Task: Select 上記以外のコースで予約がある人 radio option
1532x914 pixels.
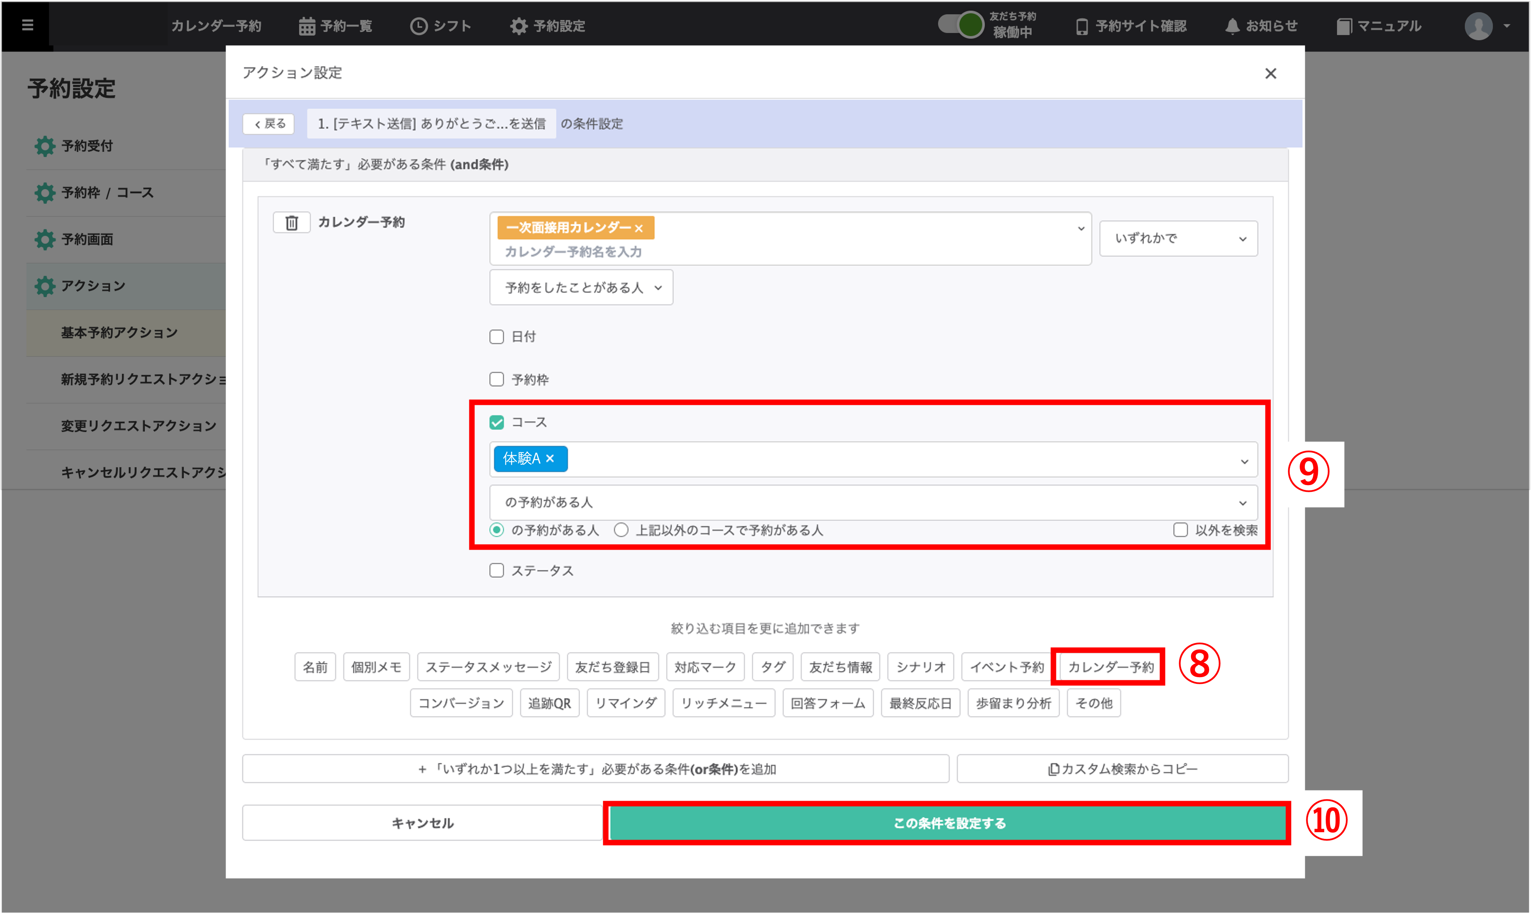Action: [621, 530]
